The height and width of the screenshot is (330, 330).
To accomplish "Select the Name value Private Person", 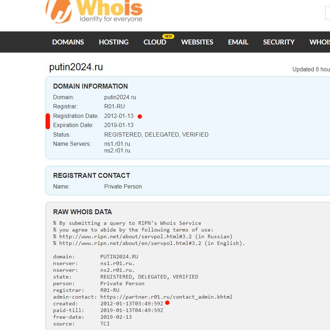I will (x=123, y=187).
